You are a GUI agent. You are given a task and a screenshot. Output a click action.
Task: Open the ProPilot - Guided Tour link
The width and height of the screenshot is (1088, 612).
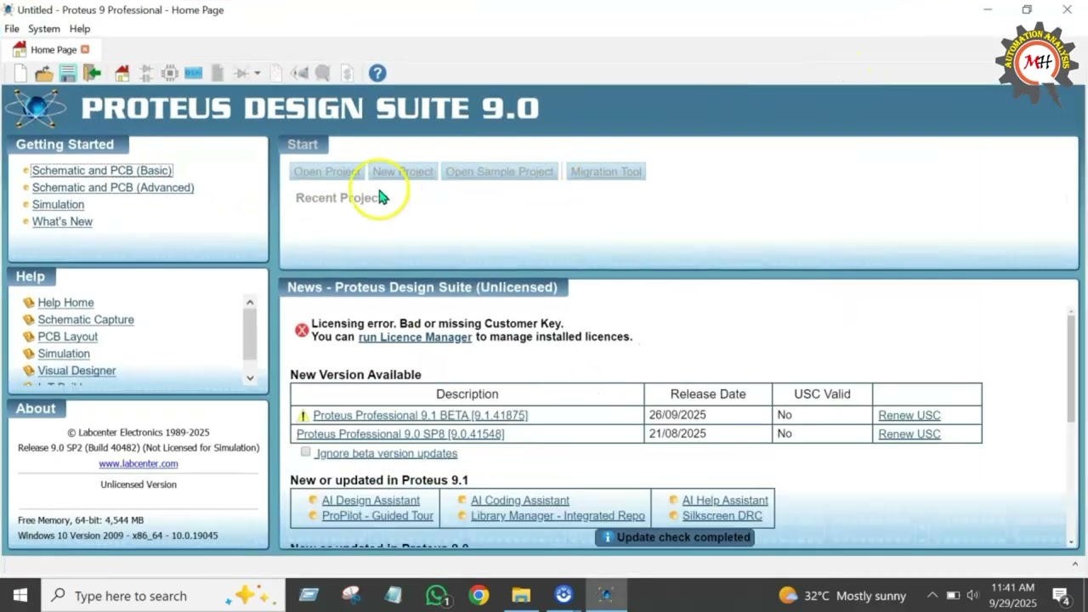(x=377, y=516)
